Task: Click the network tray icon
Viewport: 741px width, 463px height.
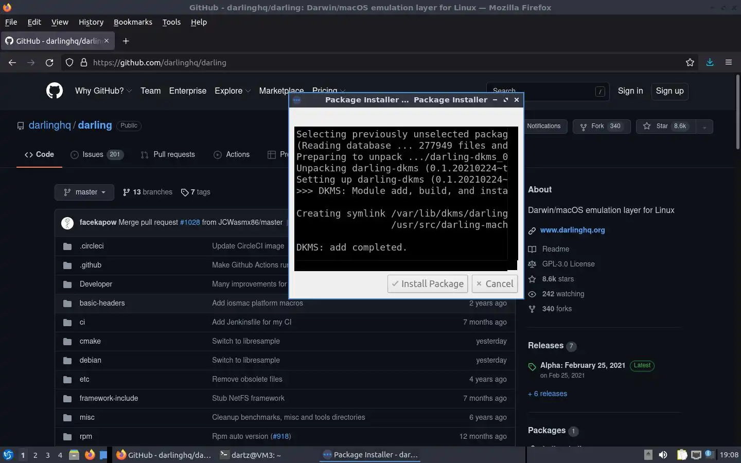Action: [x=696, y=455]
